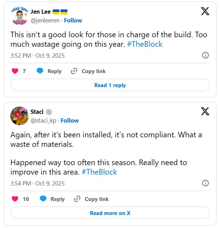Open Jen Lee's profile avatar

pyautogui.click(x=19, y=16)
